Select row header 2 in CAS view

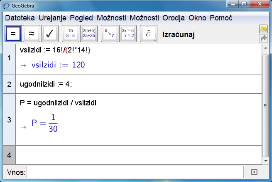9,84
